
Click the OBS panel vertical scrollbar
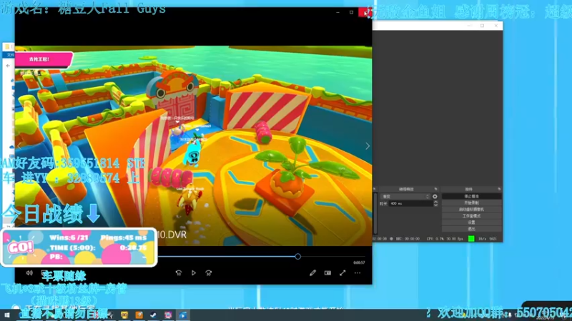coord(376,213)
